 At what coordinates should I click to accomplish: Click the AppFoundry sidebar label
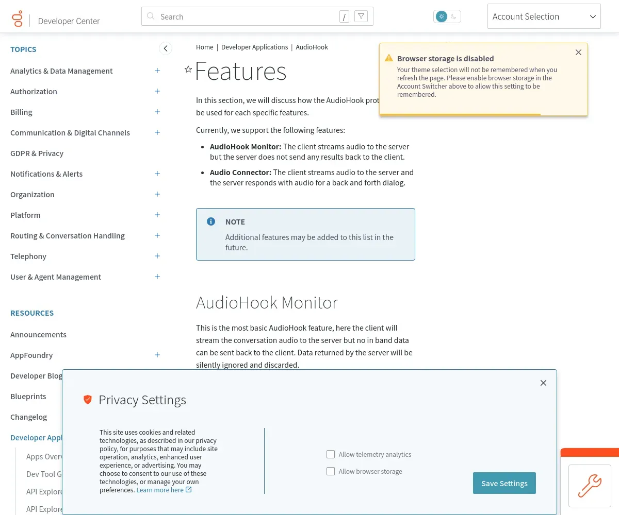tap(31, 355)
